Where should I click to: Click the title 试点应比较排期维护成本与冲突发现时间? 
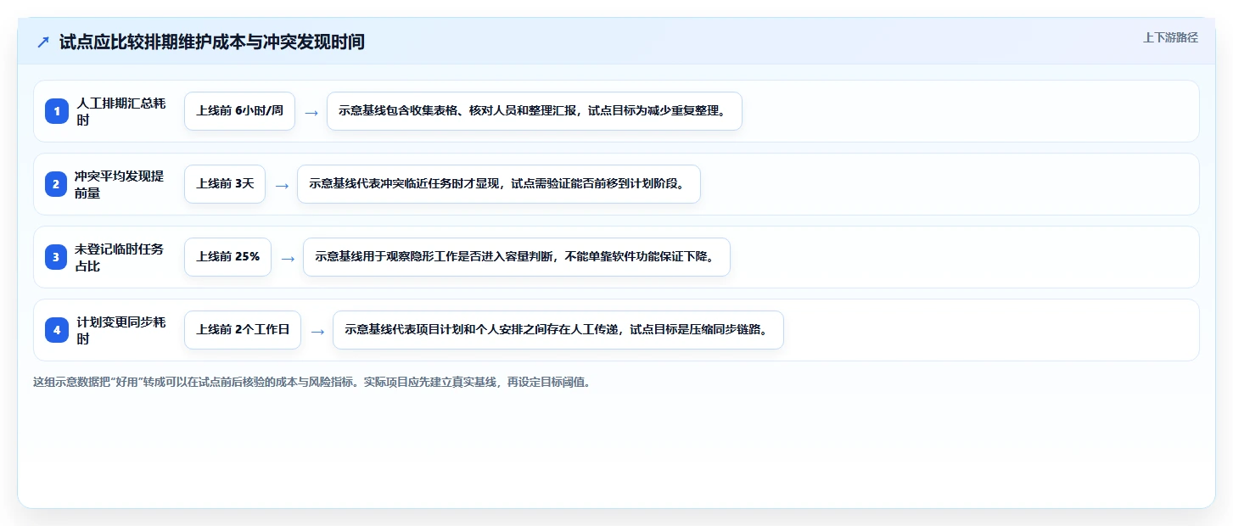tap(212, 42)
